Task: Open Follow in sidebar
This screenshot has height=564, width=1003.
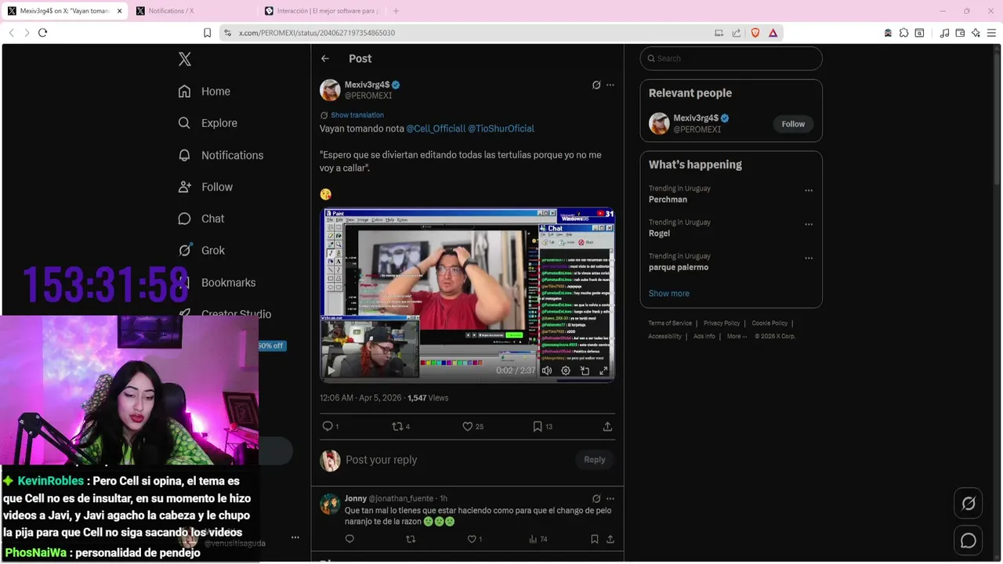Action: (x=205, y=186)
